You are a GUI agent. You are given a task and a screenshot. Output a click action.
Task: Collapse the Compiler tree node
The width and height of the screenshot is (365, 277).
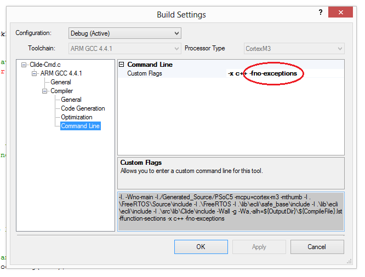(45, 91)
